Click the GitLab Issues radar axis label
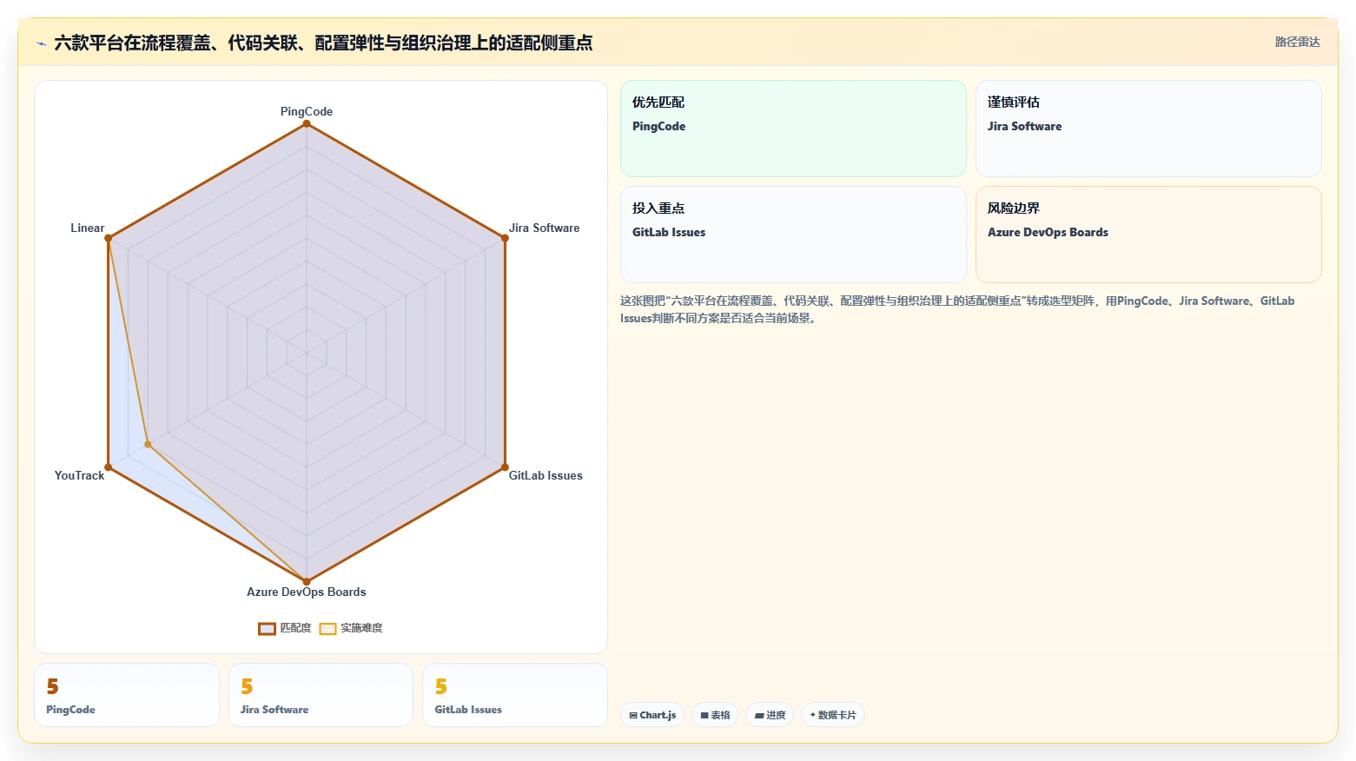This screenshot has height=761, width=1356. [x=546, y=475]
